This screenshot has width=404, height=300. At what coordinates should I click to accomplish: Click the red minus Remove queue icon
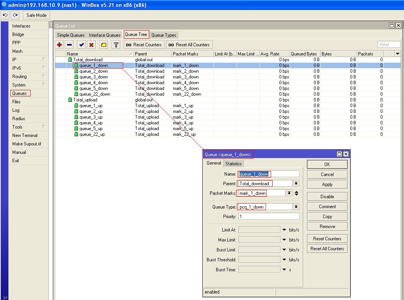pyautogui.click(x=69, y=45)
